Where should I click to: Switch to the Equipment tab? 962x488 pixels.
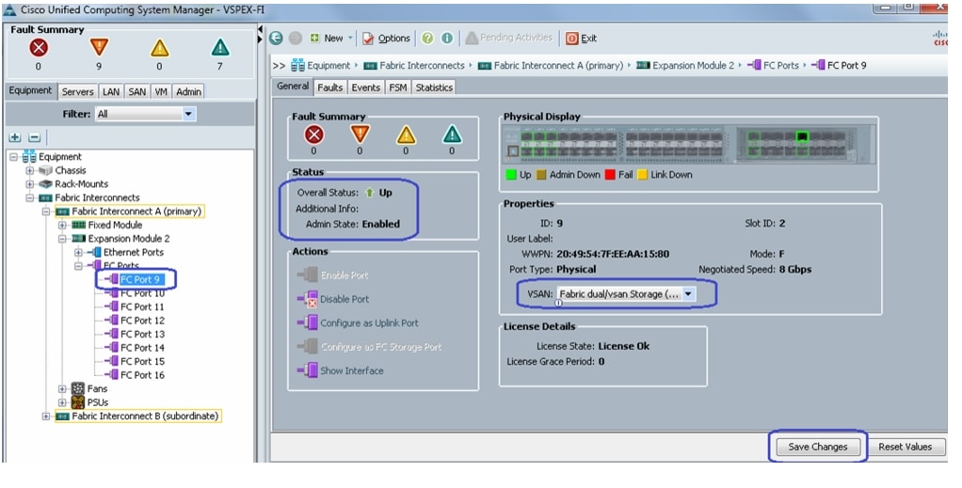(31, 90)
